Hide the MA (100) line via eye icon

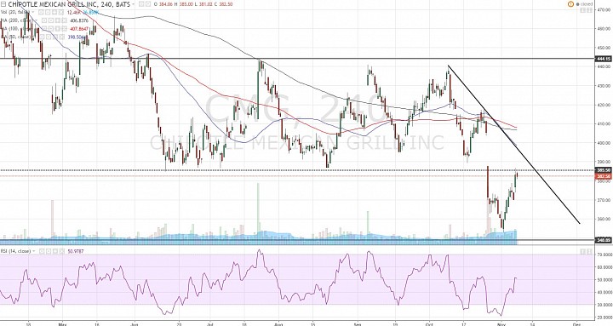[44, 29]
